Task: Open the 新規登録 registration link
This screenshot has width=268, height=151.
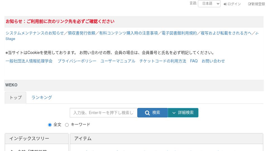Action: 257,4
